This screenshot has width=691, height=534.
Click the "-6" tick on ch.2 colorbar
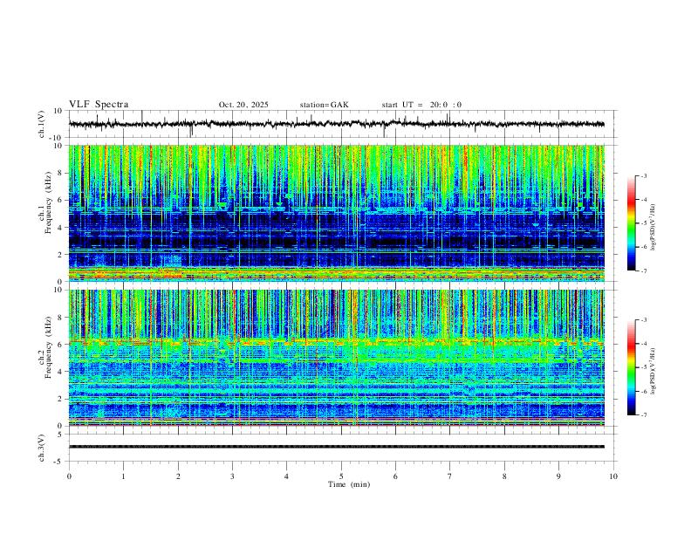tap(643, 391)
